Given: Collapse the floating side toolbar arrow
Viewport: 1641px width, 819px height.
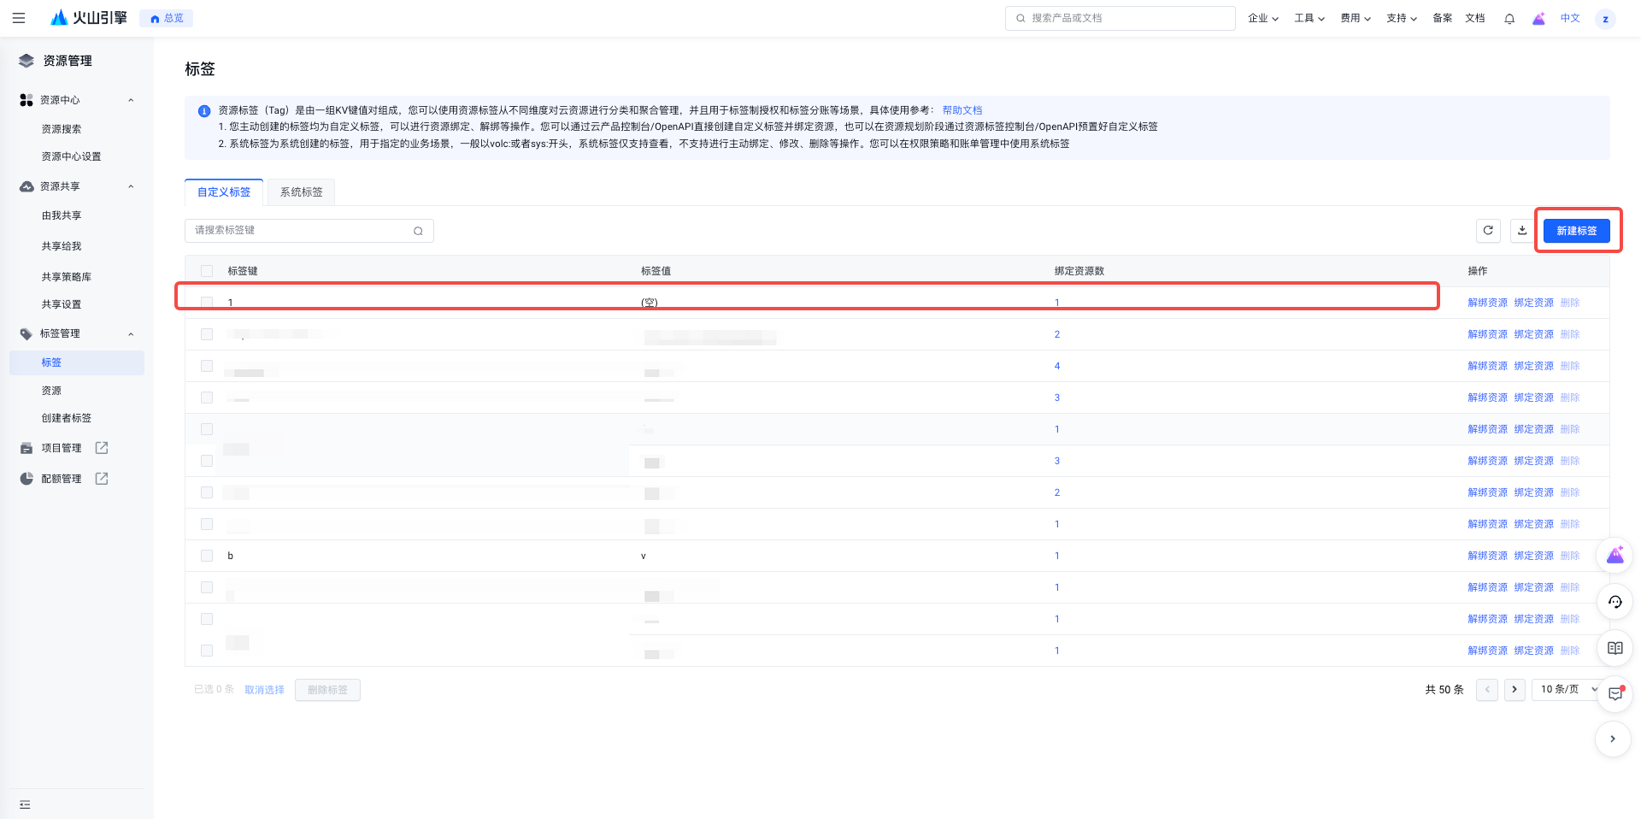Looking at the screenshot, I should point(1613,739).
